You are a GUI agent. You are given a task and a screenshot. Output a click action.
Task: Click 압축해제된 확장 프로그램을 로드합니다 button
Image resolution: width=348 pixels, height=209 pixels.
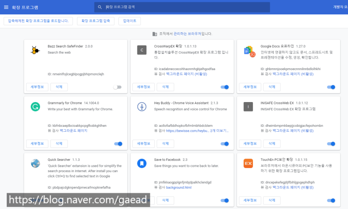click(38, 21)
